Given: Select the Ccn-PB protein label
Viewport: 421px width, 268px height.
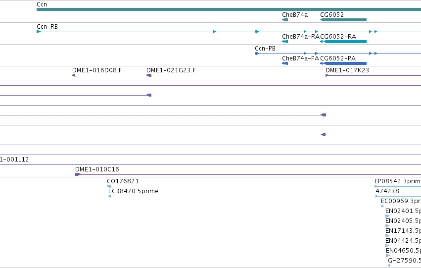Looking at the screenshot, I should (265, 49).
